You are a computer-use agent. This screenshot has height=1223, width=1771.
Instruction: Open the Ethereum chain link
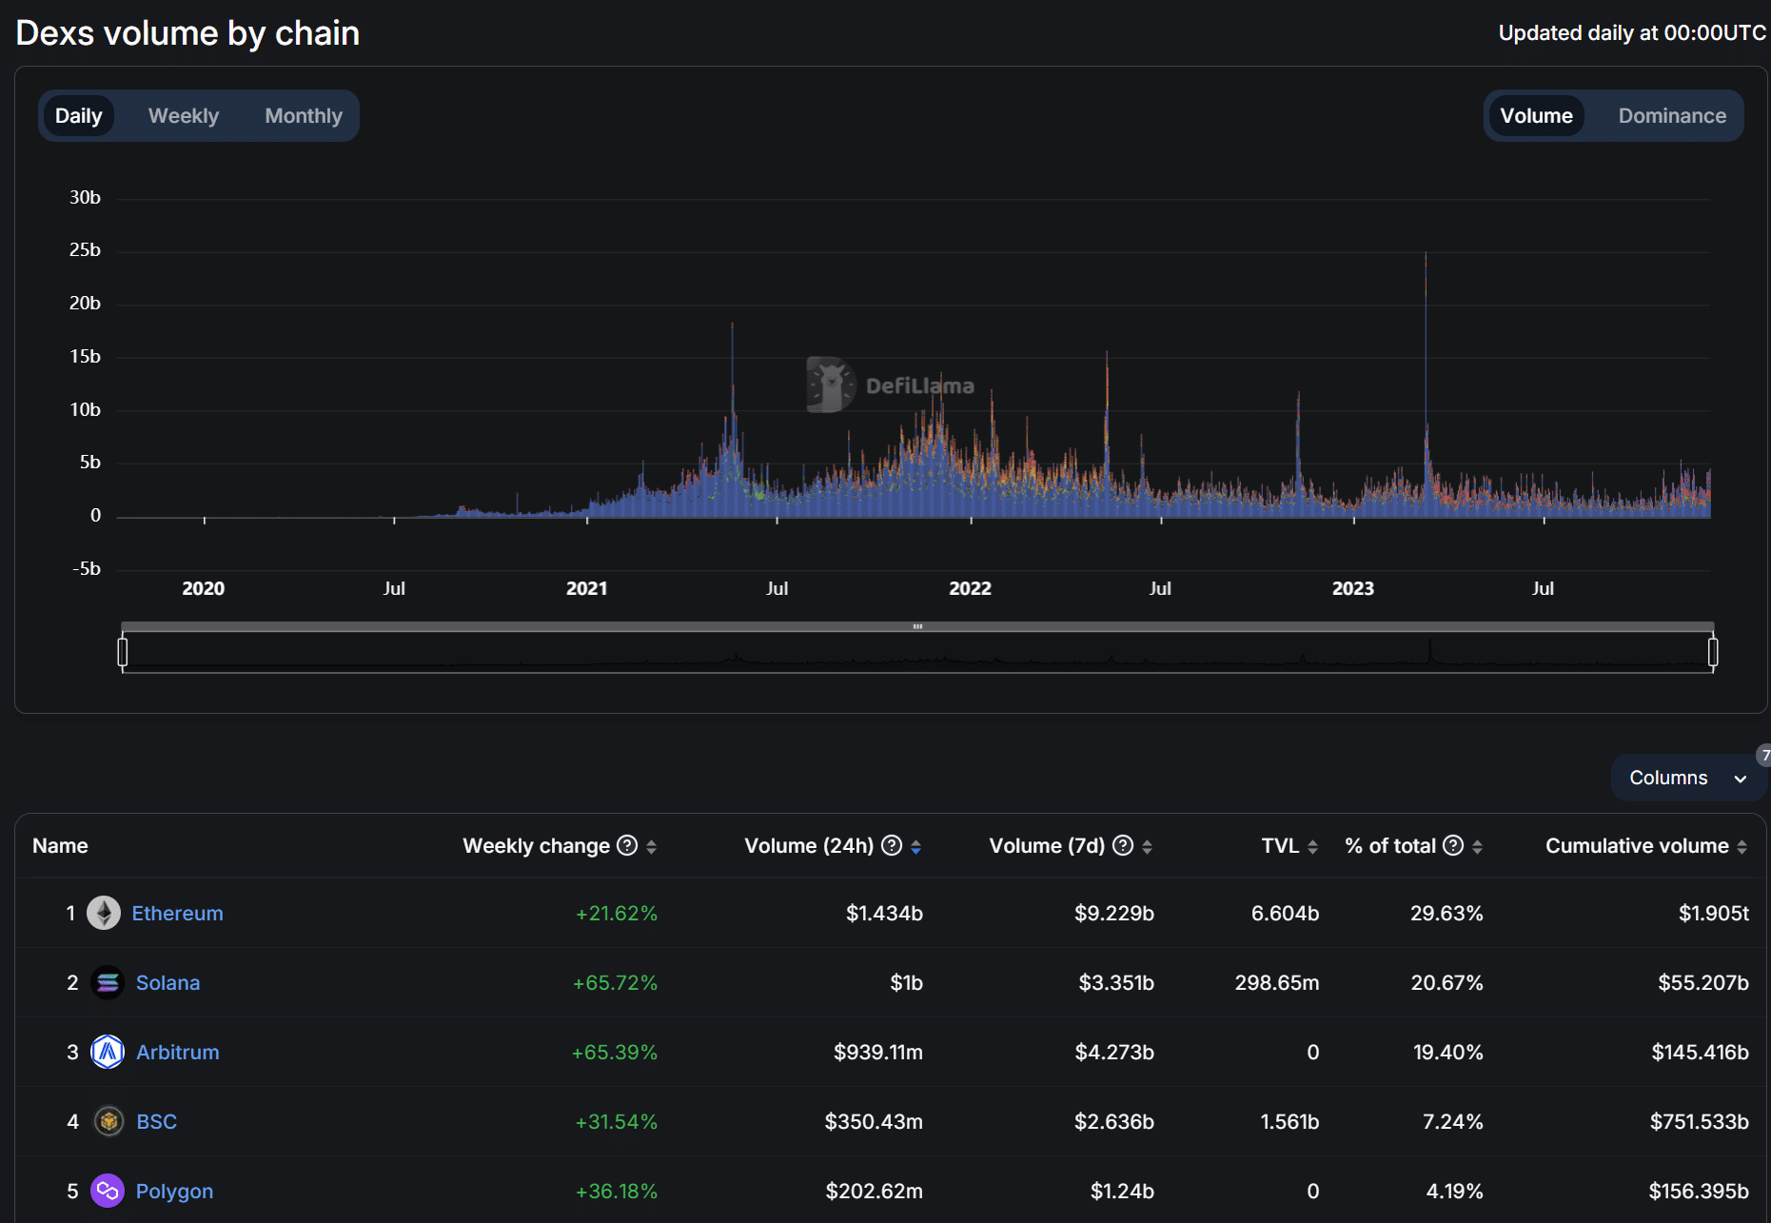pyautogui.click(x=178, y=913)
